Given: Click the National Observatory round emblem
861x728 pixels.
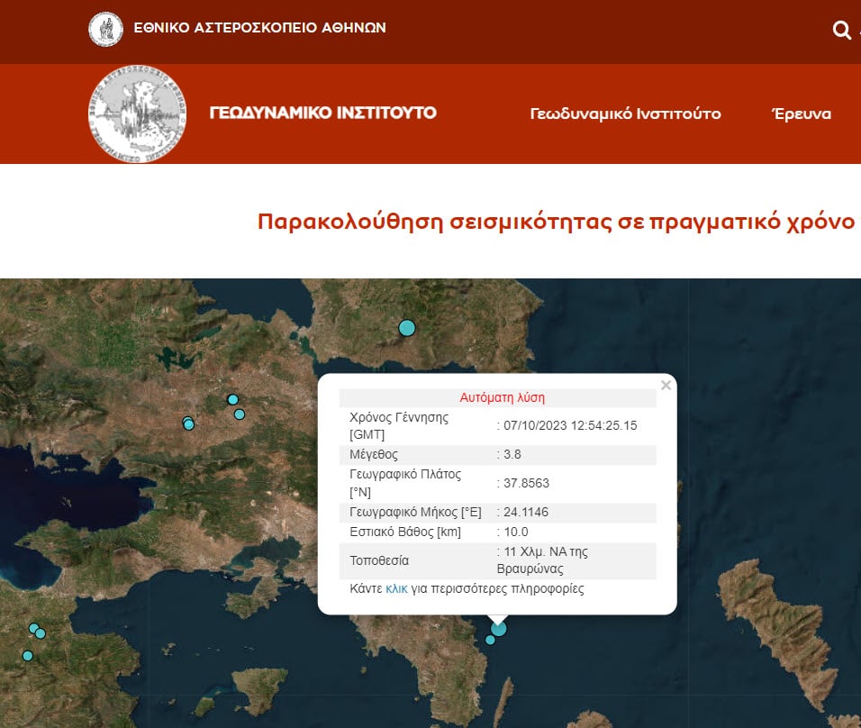Looking at the screenshot, I should [x=106, y=29].
